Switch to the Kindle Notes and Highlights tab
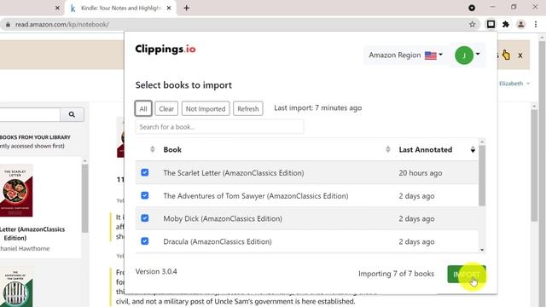Image resolution: width=546 pixels, height=307 pixels. pyautogui.click(x=120, y=8)
